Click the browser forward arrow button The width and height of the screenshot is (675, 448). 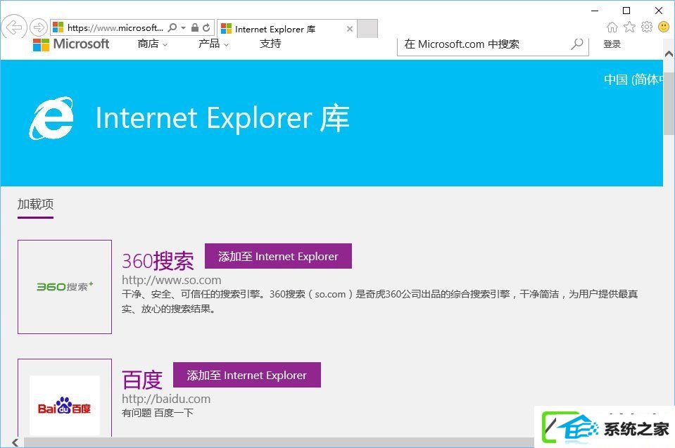coord(39,28)
